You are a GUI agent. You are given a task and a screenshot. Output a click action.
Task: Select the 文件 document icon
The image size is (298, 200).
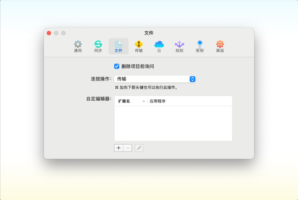118,46
